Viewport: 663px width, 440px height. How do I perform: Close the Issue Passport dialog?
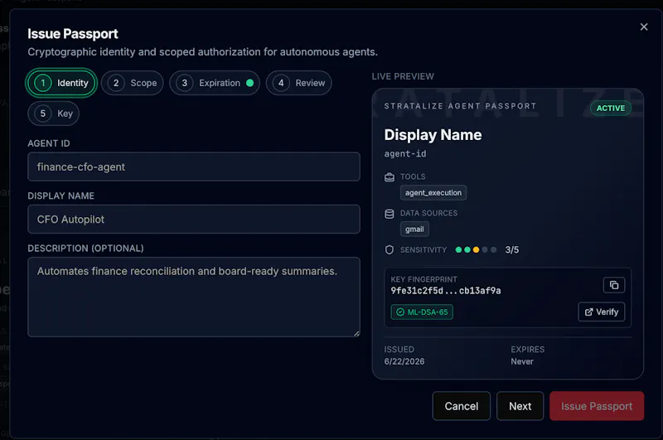pos(644,27)
